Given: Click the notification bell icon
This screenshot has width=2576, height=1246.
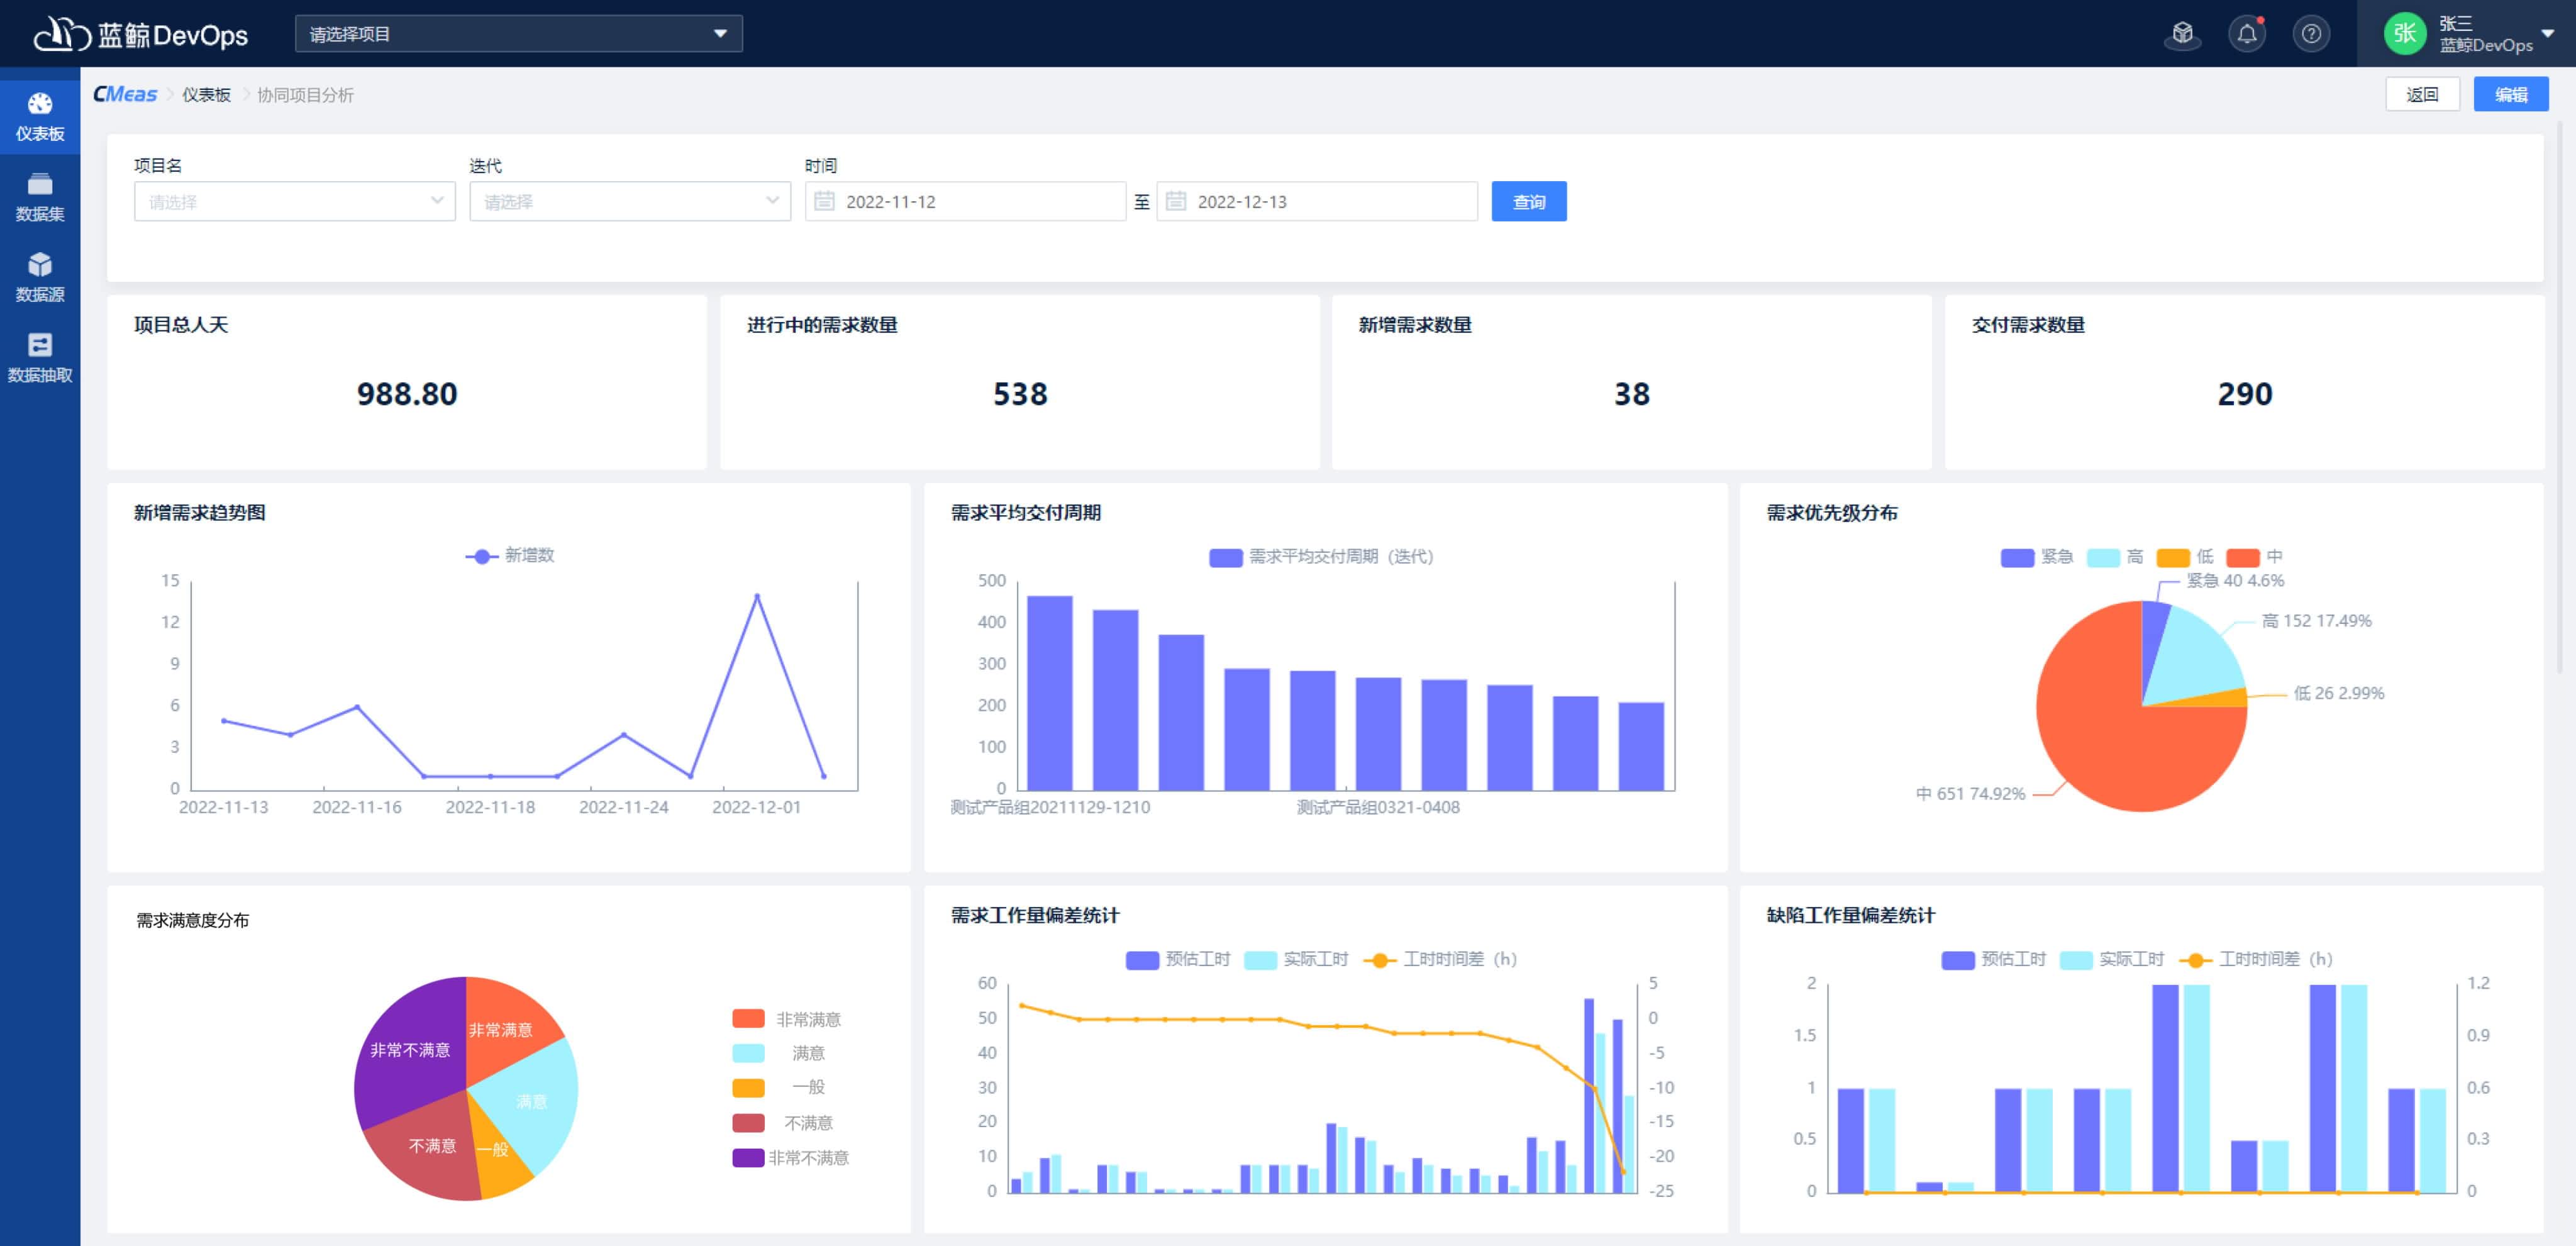Looking at the screenshot, I should coord(2246,34).
